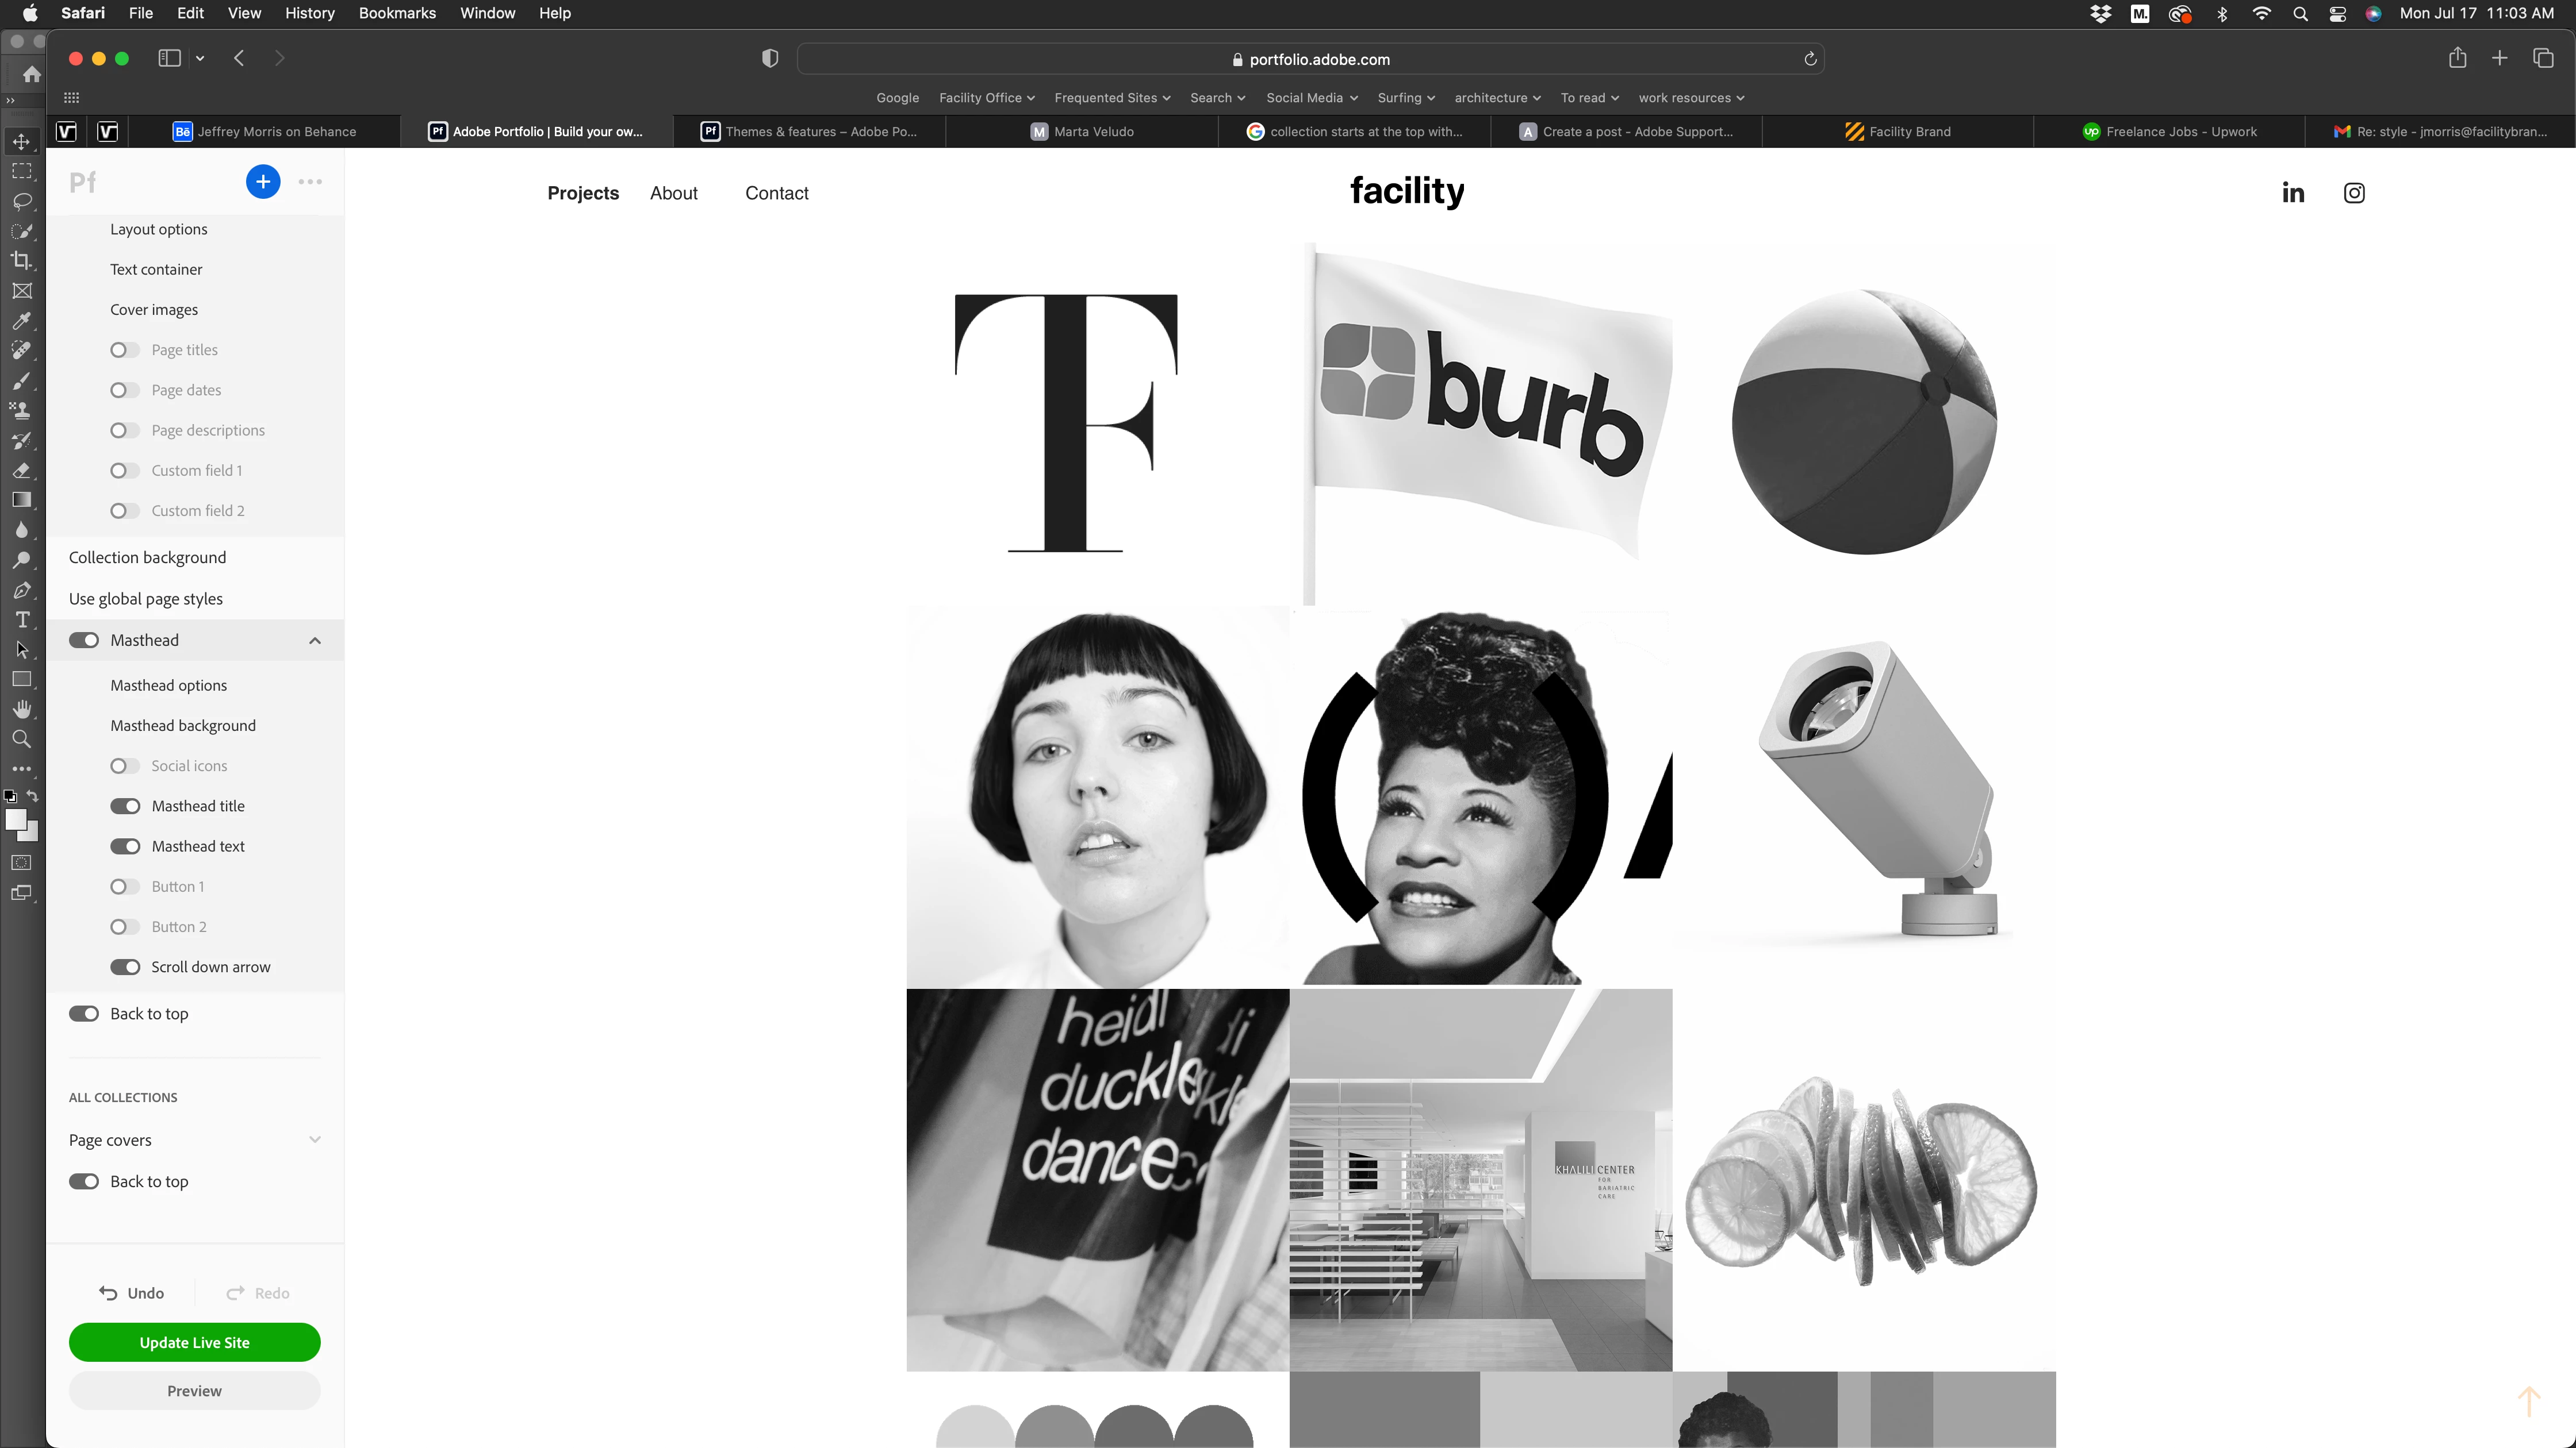The height and width of the screenshot is (1448, 2576).
Task: Enable the Page titles toggle
Action: [125, 350]
